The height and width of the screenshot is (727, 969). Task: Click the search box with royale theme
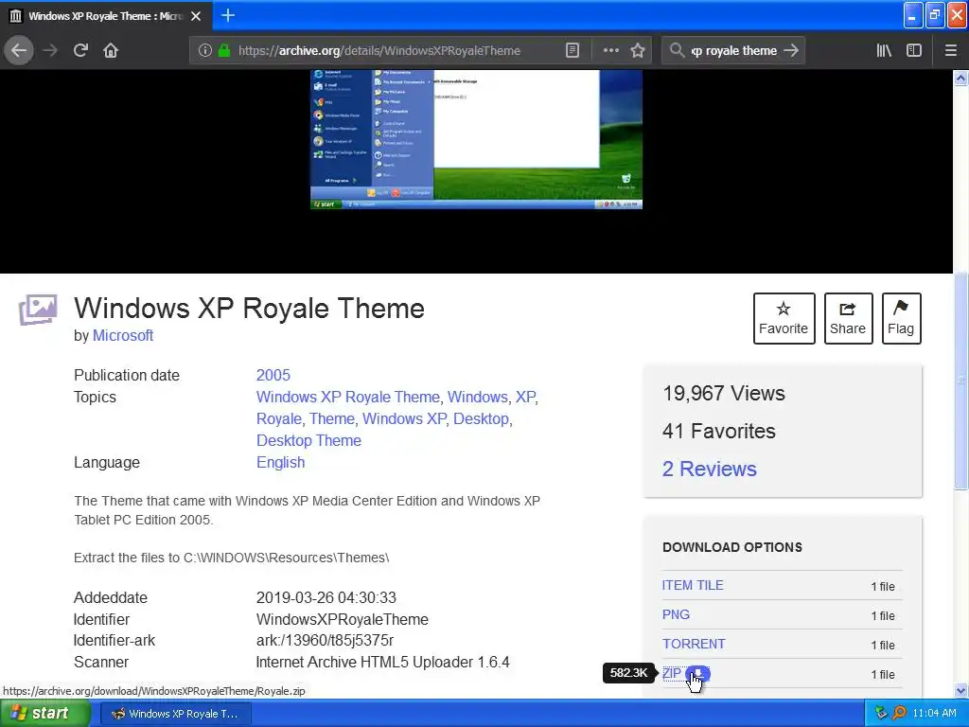[x=733, y=51]
